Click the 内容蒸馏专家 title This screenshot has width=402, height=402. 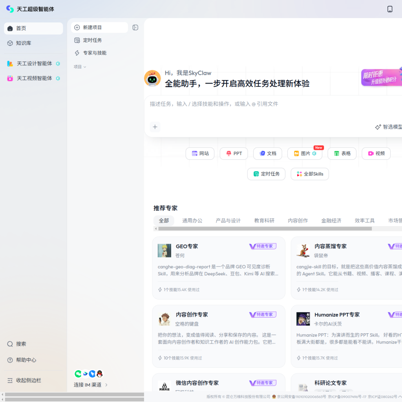(x=330, y=247)
